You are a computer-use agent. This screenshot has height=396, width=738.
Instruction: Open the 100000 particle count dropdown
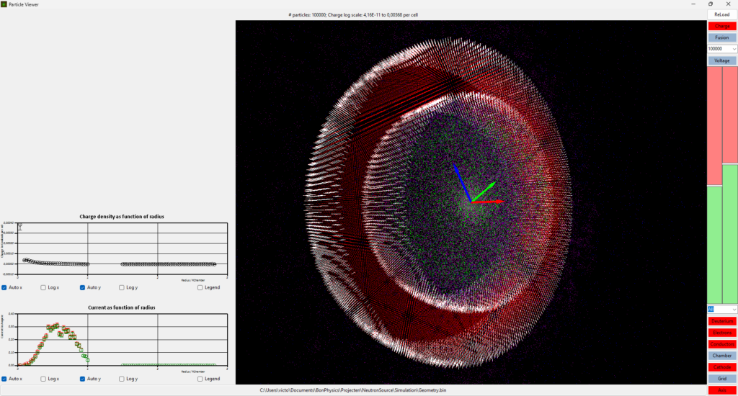tap(721, 49)
